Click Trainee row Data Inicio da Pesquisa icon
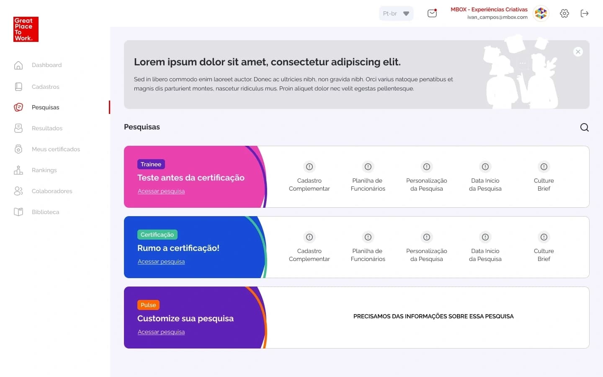The image size is (603, 377). coord(485,167)
